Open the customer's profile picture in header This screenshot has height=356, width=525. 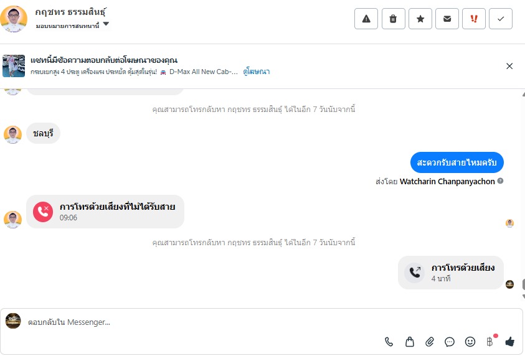point(14,19)
